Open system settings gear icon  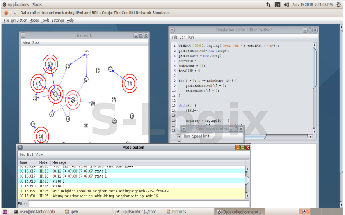[x=339, y=5]
